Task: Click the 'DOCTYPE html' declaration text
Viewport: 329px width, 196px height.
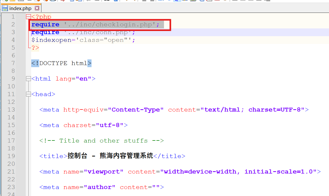Action: pos(63,63)
